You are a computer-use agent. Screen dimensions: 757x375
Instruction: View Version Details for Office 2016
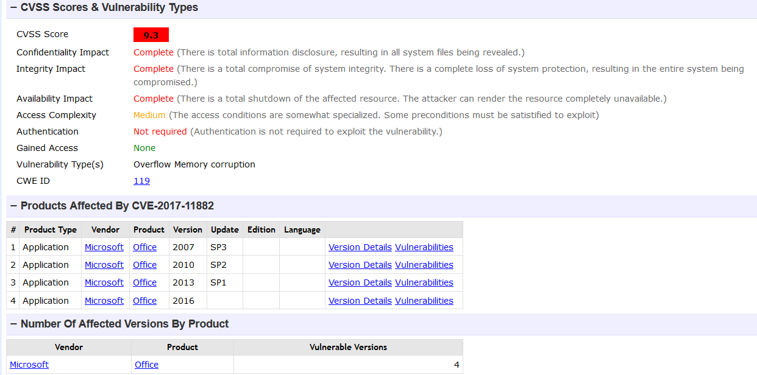[x=360, y=301]
